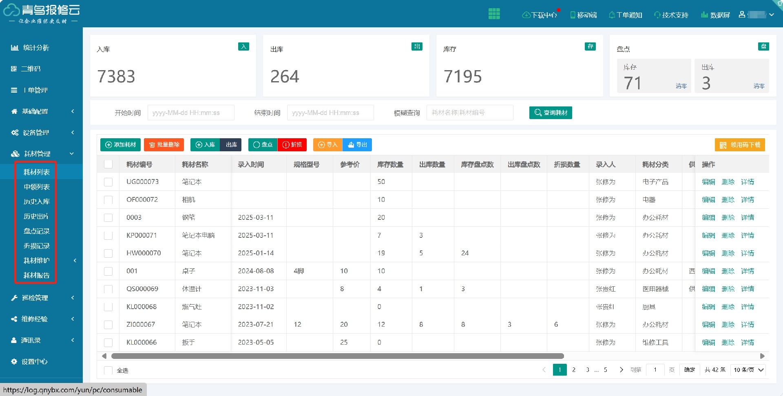Click the horizontal table scrollbar
Viewport: 783px width, 396px height.
tap(337, 356)
